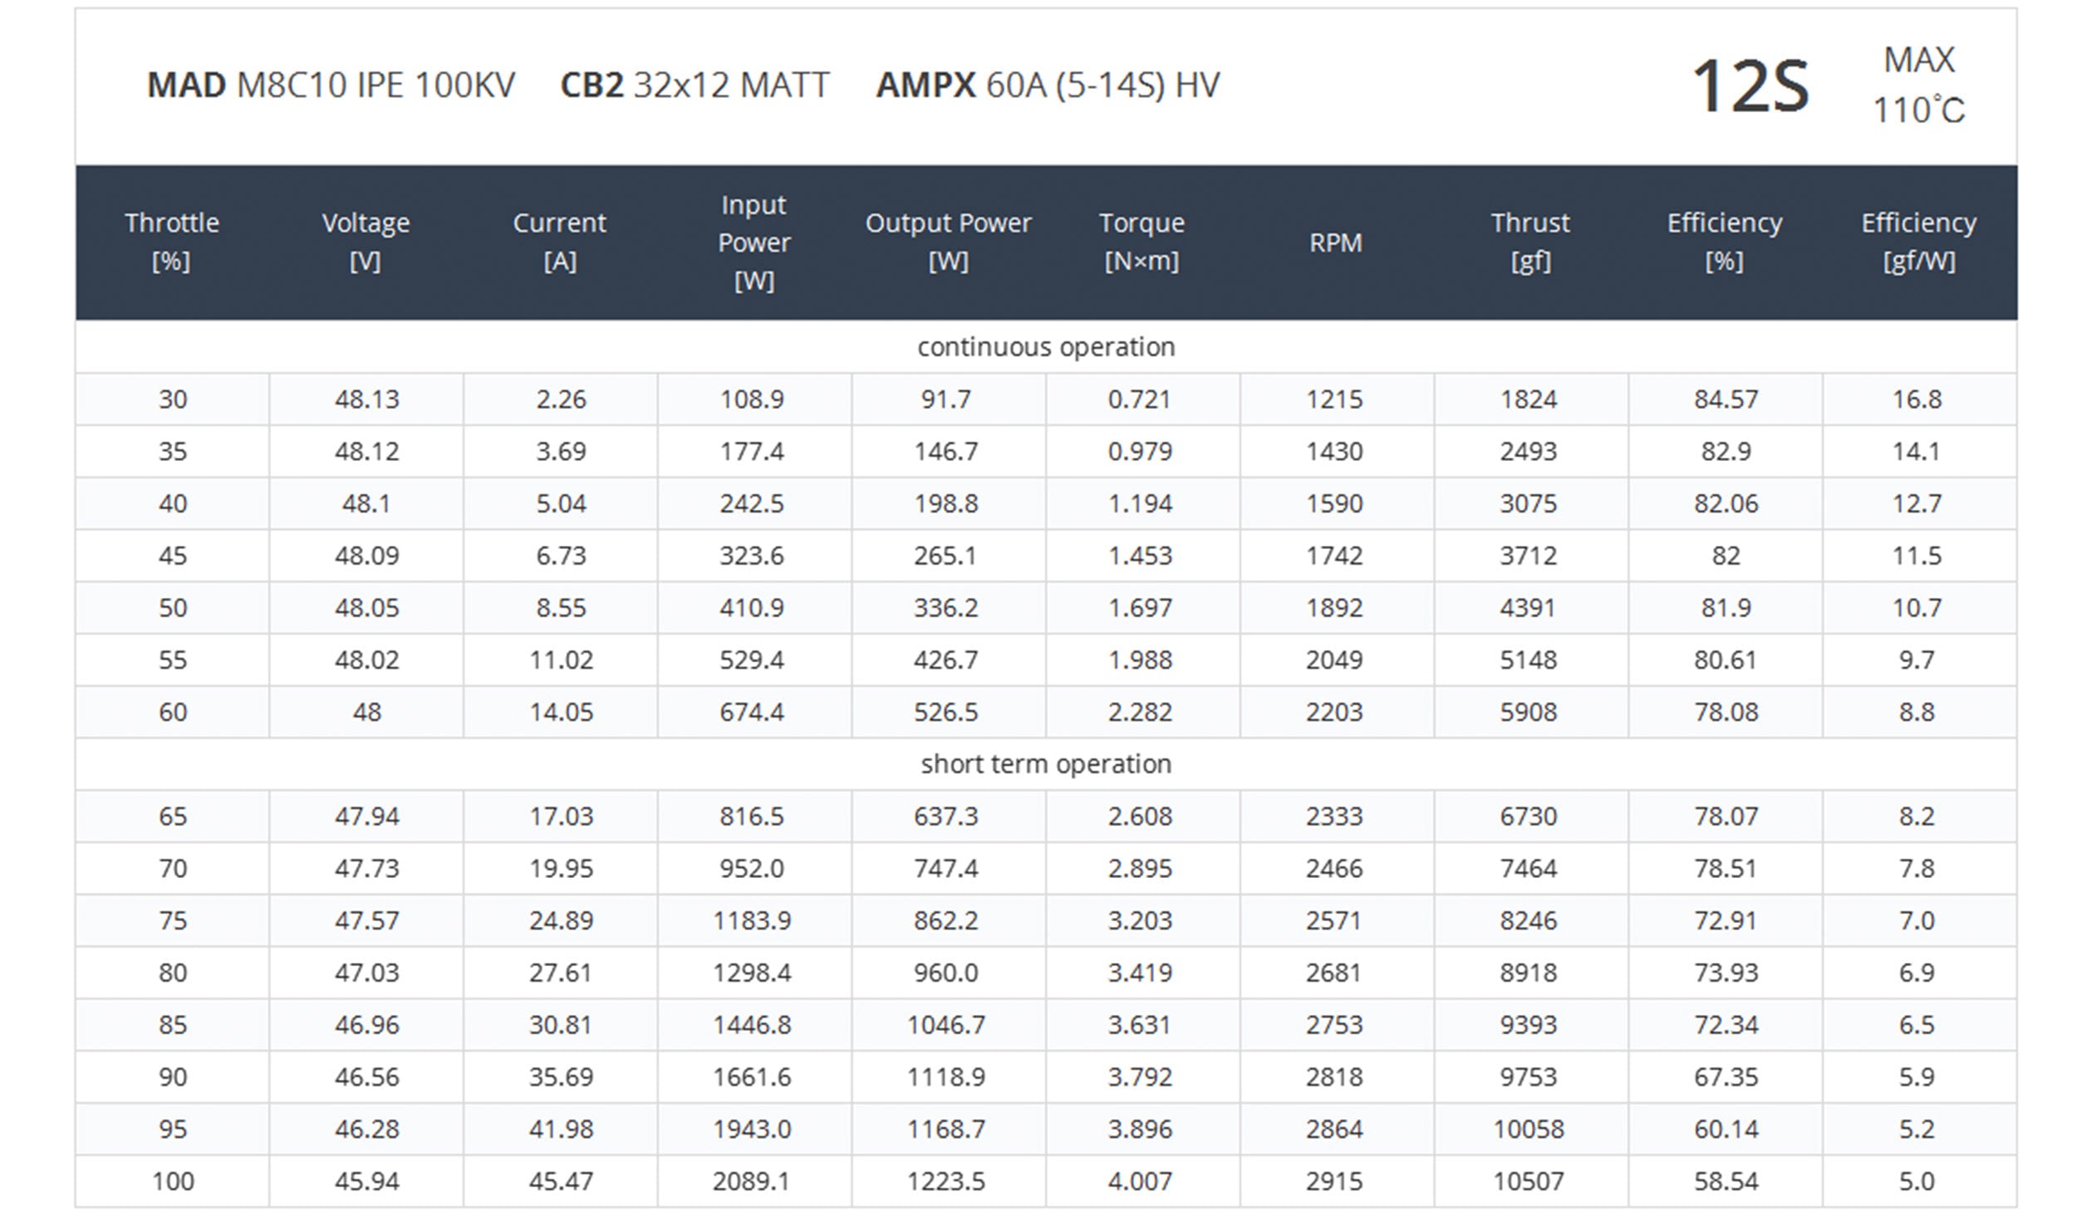This screenshot has height=1212, width=2077.
Task: Click the continuous operation section row
Action: [1045, 346]
